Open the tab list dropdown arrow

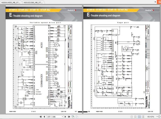[x=155, y=2]
